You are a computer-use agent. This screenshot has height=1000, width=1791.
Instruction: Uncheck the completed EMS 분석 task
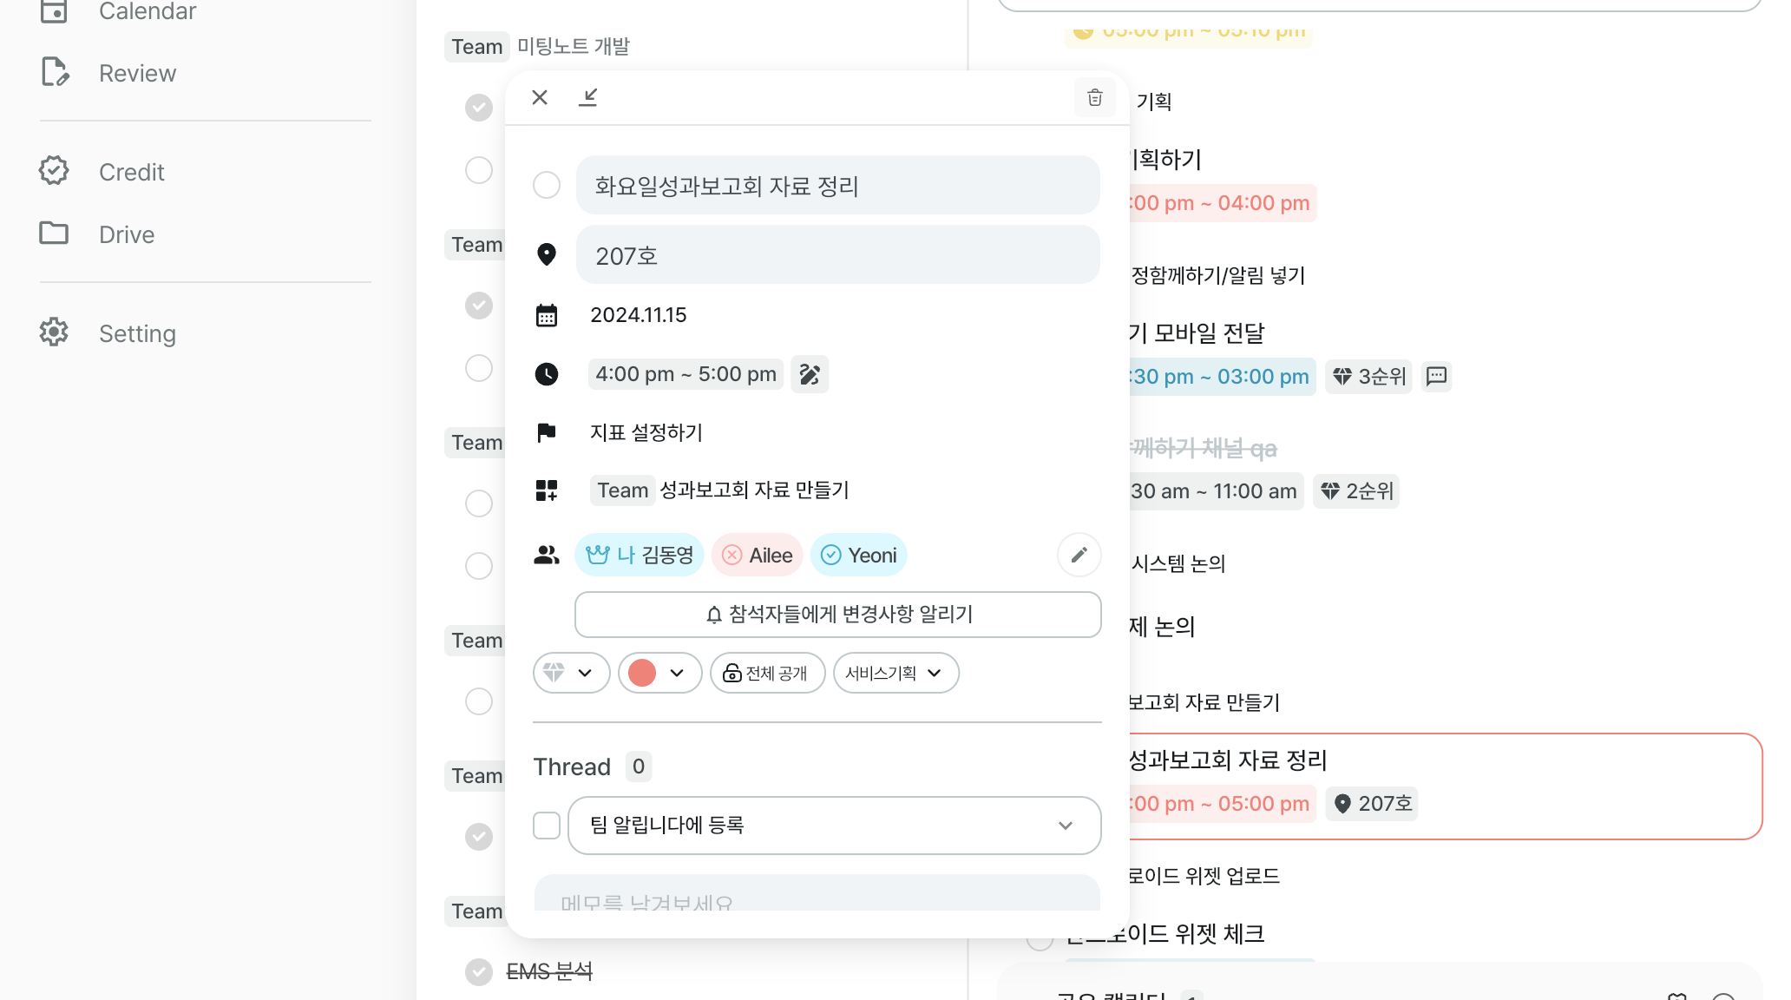[479, 971]
